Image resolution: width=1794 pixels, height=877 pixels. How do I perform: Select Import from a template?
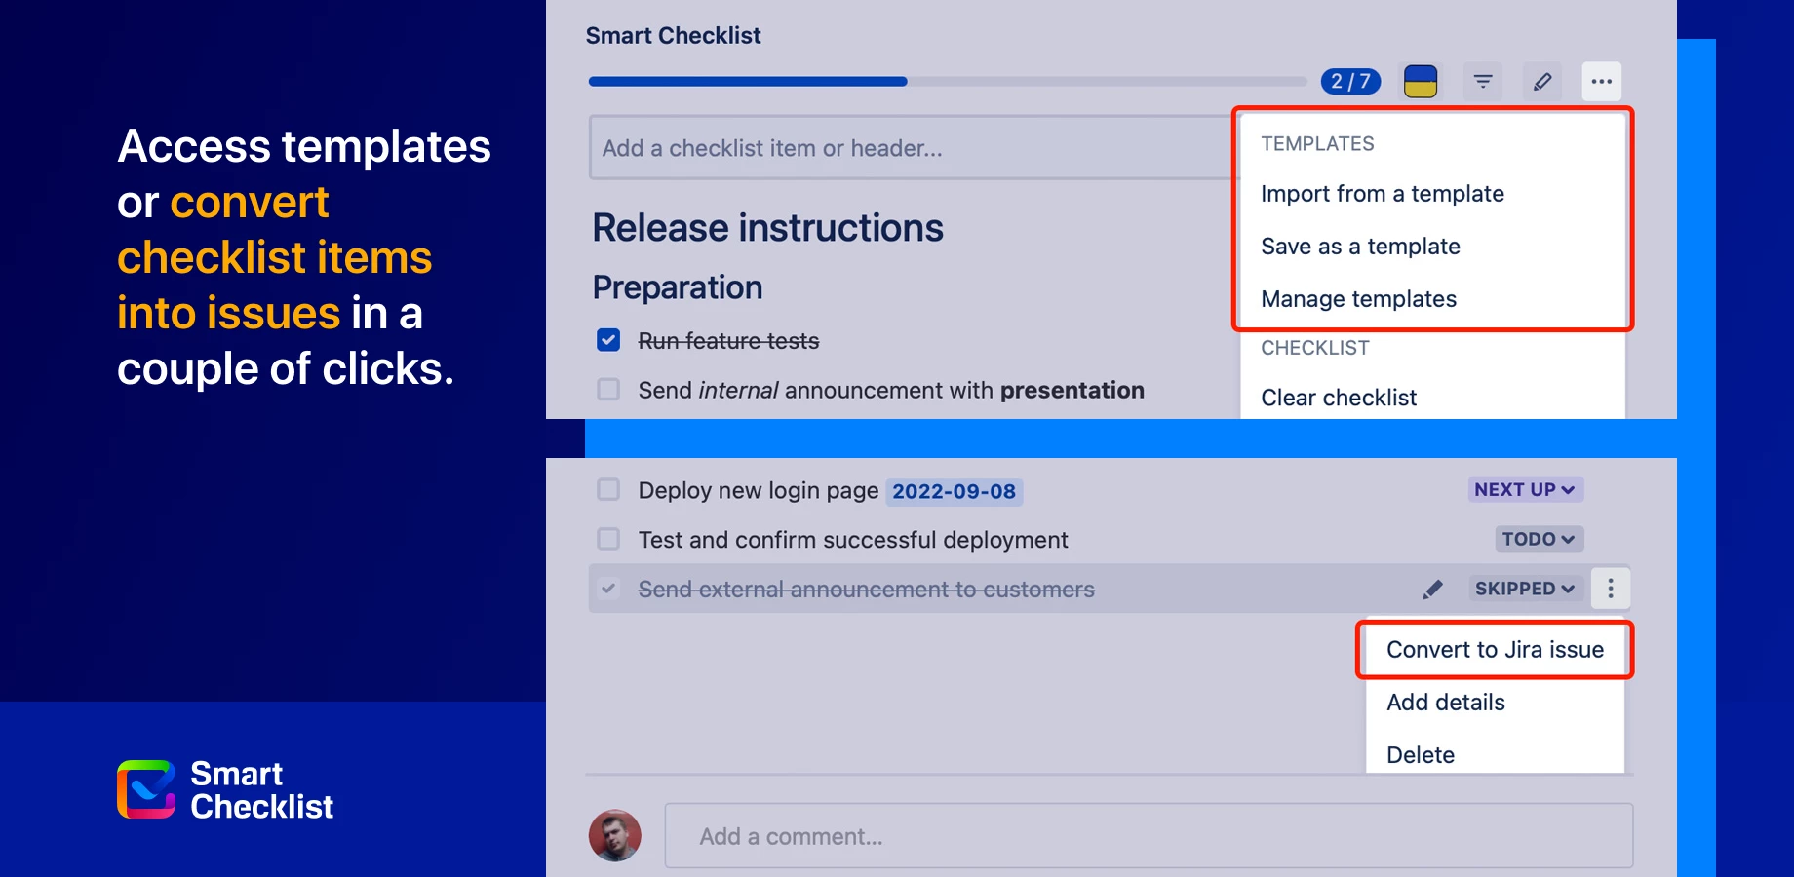point(1383,193)
